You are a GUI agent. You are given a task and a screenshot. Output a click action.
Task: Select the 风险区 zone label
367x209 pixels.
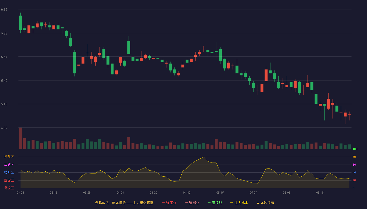(9, 157)
